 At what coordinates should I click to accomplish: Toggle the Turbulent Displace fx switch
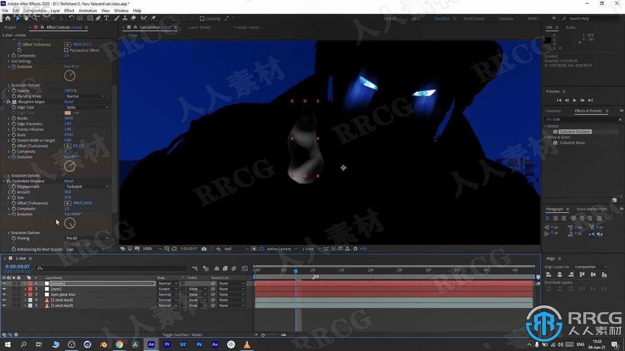click(8, 181)
